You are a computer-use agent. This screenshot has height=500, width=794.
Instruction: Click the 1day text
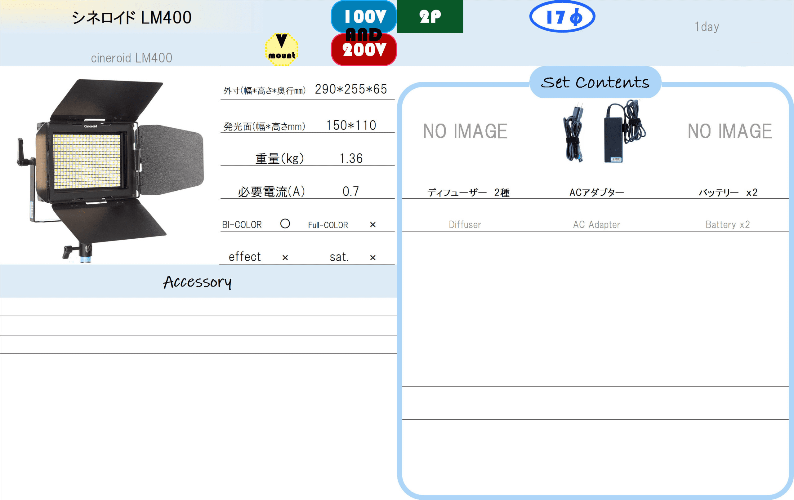[707, 27]
